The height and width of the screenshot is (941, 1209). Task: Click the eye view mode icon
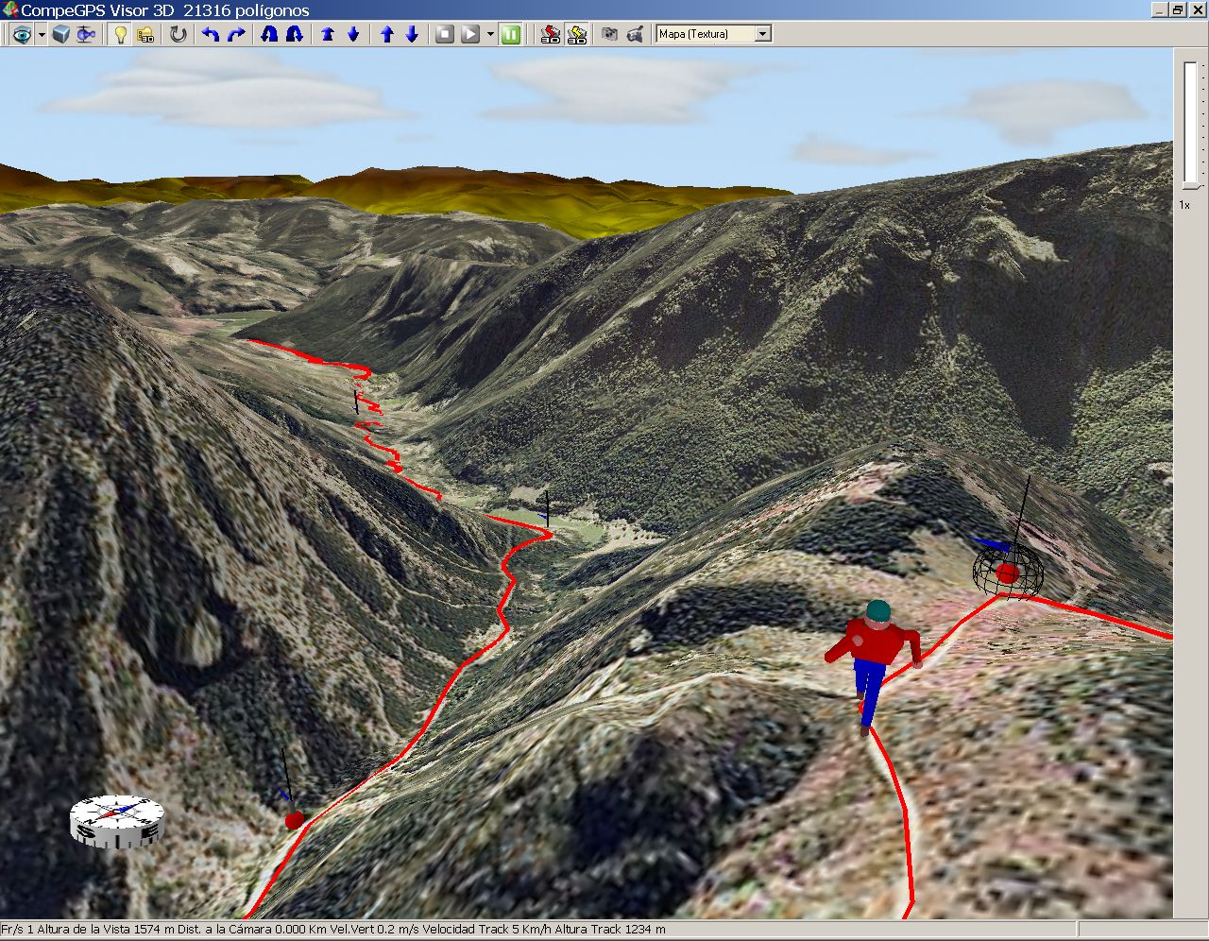pos(20,35)
